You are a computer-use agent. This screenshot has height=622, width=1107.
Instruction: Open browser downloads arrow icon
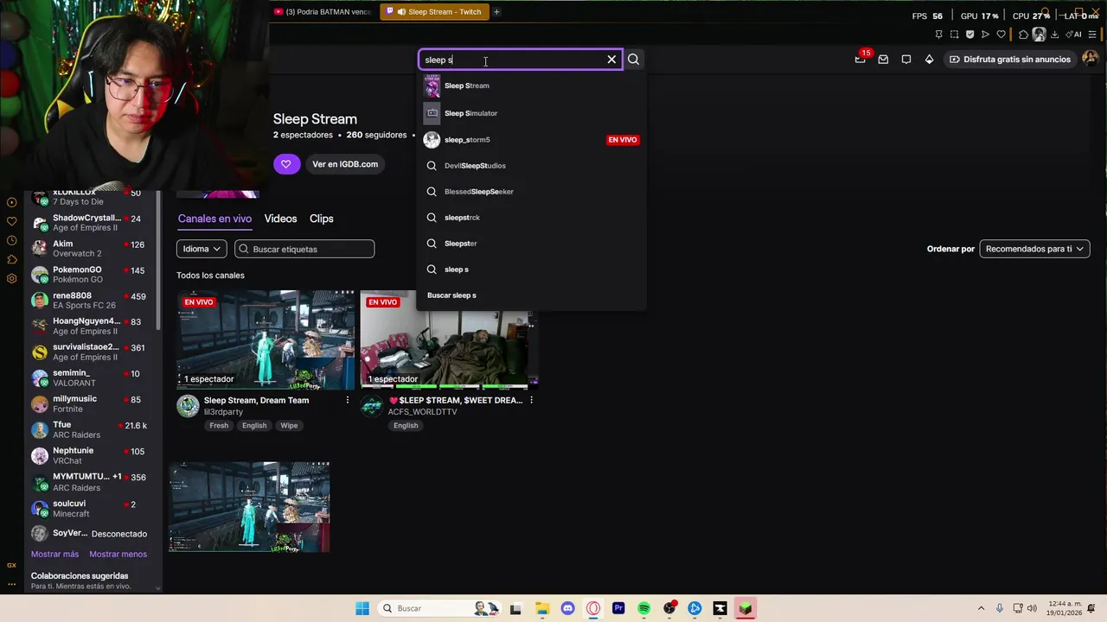coord(1056,35)
